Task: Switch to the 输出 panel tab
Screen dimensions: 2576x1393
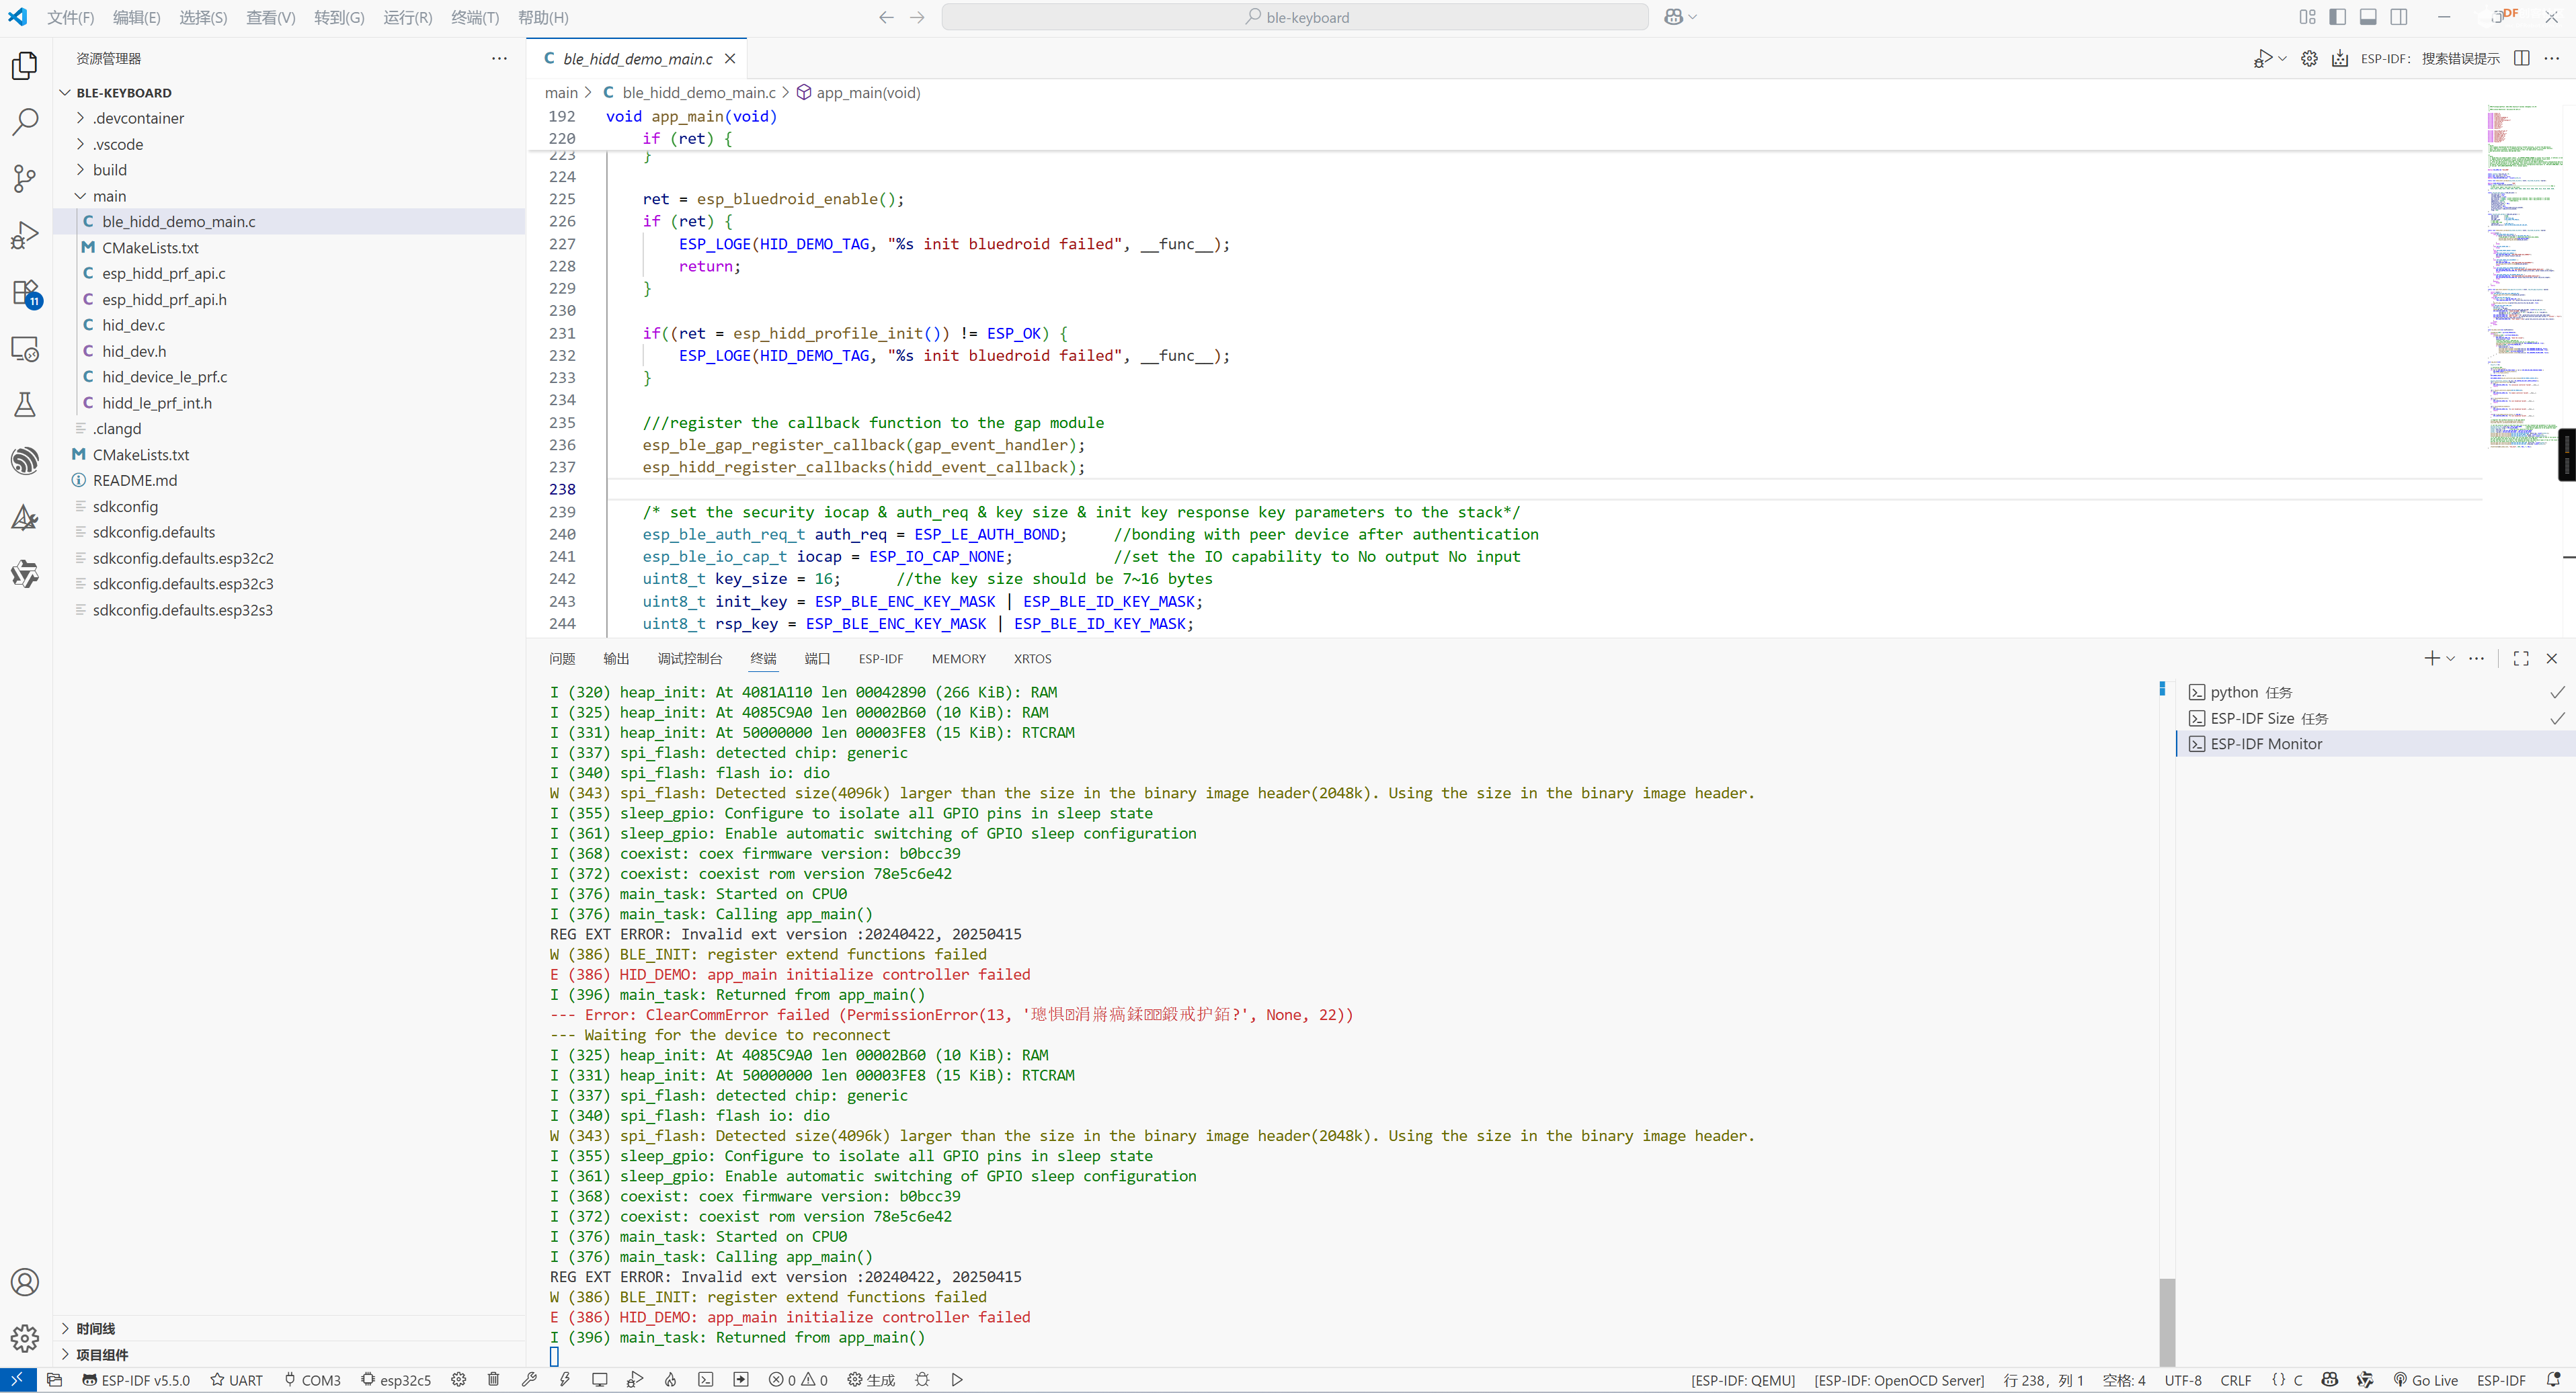Action: (x=616, y=659)
